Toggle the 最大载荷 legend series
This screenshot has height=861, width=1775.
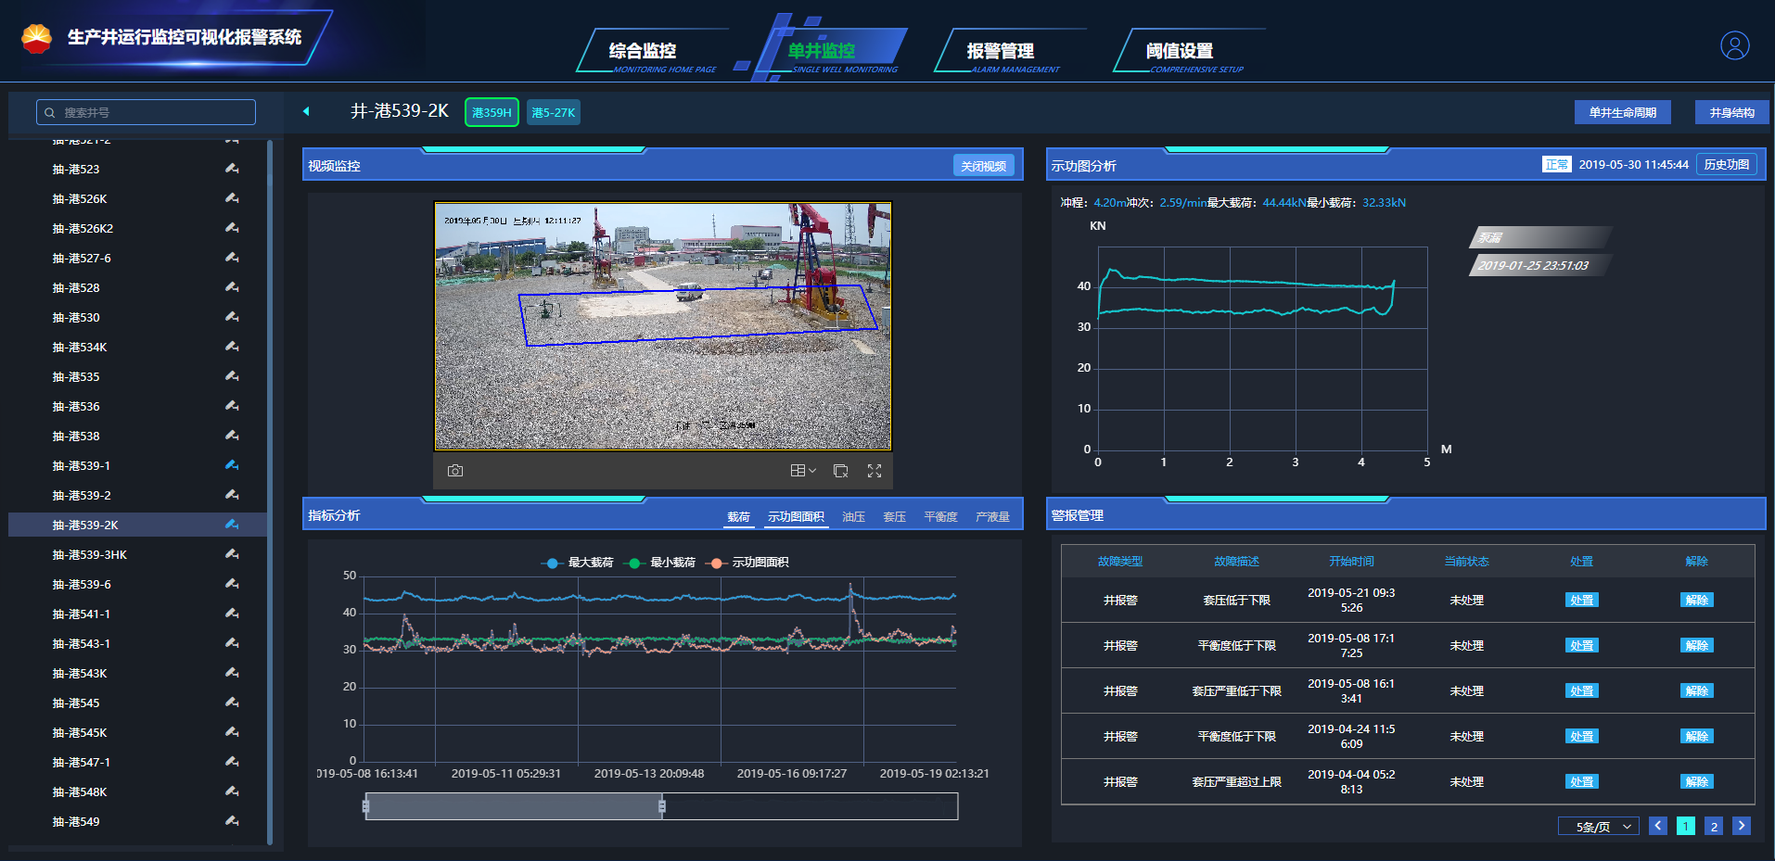pos(578,563)
